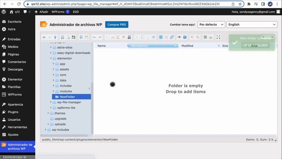Toggle fullscreen mode green icon
282x159 pixels.
(x=218, y=37)
